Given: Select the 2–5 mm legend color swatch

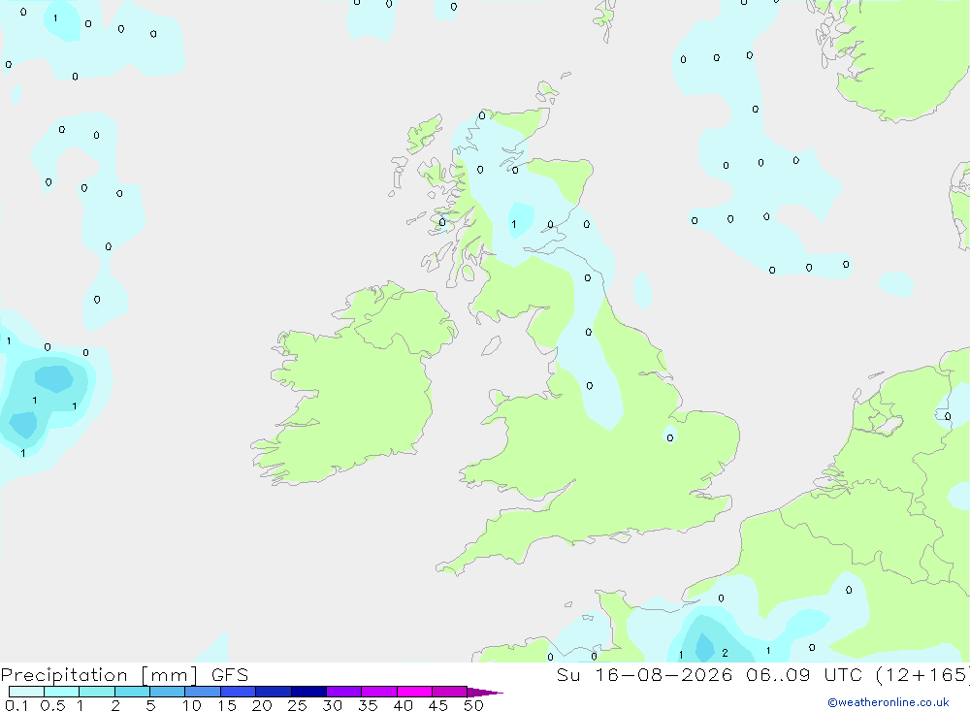Looking at the screenshot, I should click(x=132, y=692).
